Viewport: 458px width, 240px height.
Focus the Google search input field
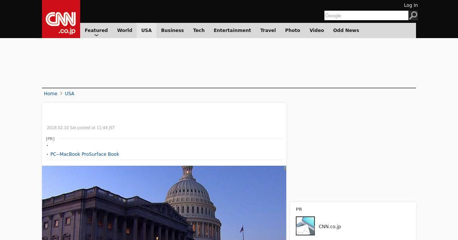click(366, 15)
